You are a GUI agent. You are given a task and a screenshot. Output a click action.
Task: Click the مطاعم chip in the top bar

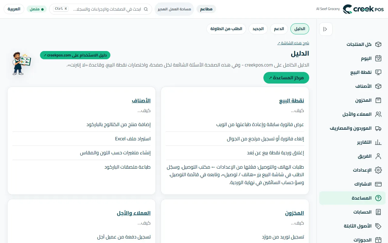pos(206,9)
